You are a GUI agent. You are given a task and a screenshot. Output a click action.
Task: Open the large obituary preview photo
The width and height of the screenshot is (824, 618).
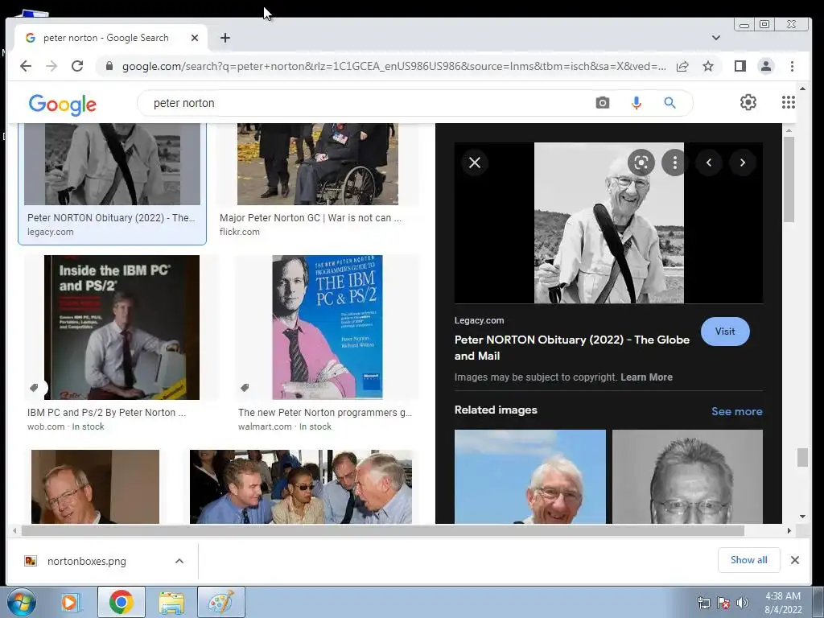click(609, 223)
